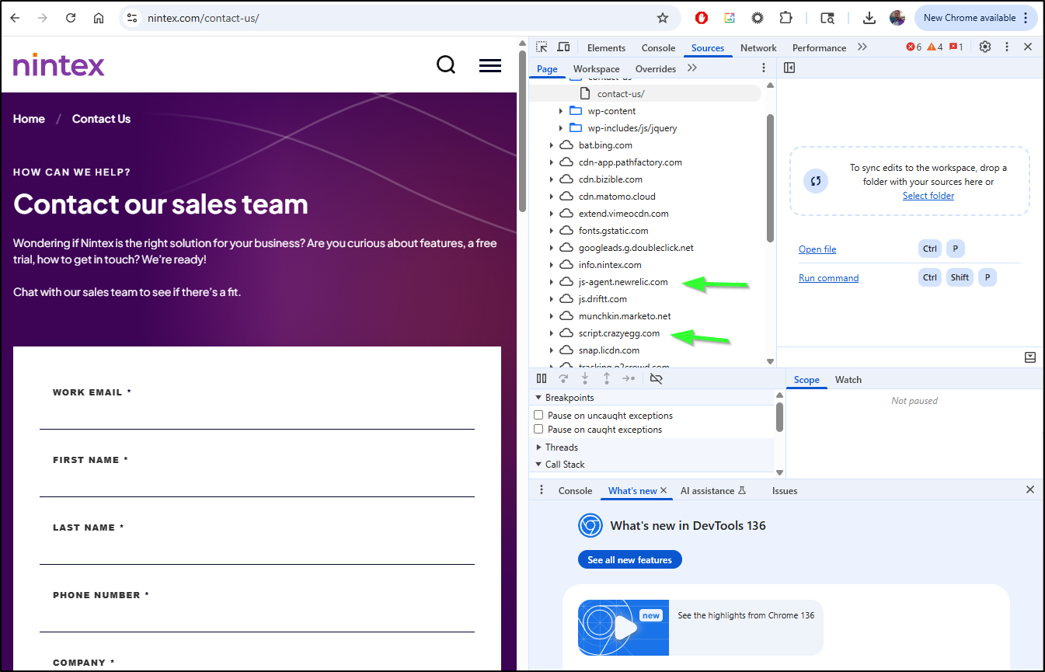Click the Step into function icon
The width and height of the screenshot is (1045, 672).
tap(585, 379)
